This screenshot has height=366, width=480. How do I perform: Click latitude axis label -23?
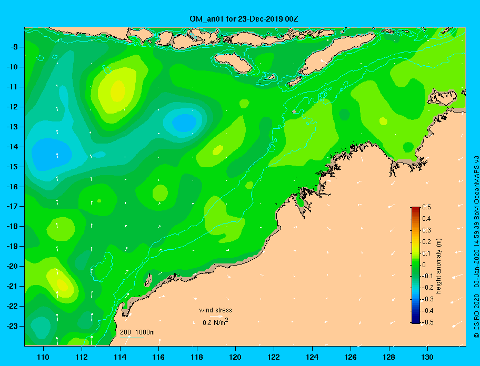pos(12,326)
